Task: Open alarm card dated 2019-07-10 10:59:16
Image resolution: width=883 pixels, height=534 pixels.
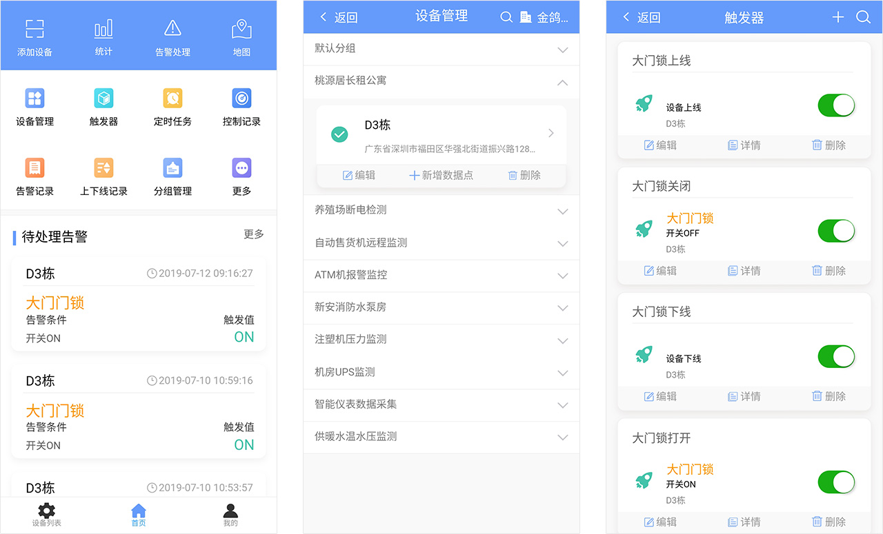Action: tap(139, 412)
